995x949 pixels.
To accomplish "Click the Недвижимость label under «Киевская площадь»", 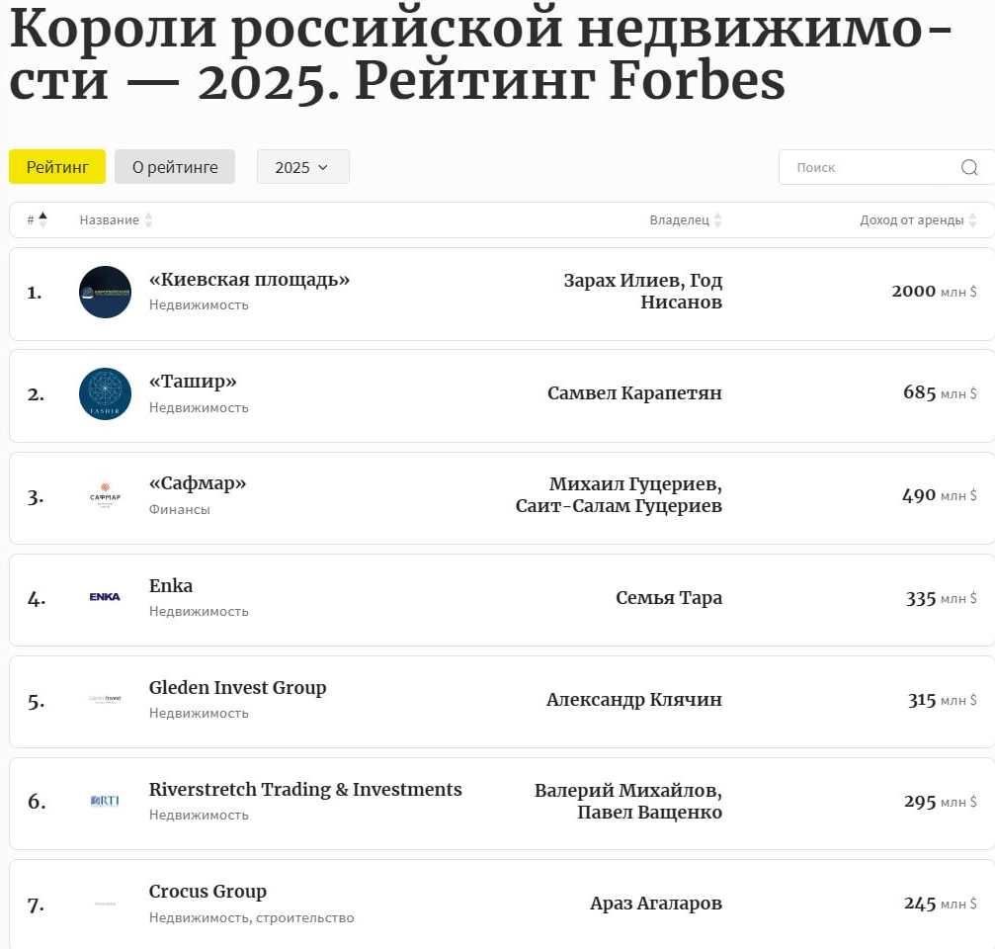I will 199,304.
